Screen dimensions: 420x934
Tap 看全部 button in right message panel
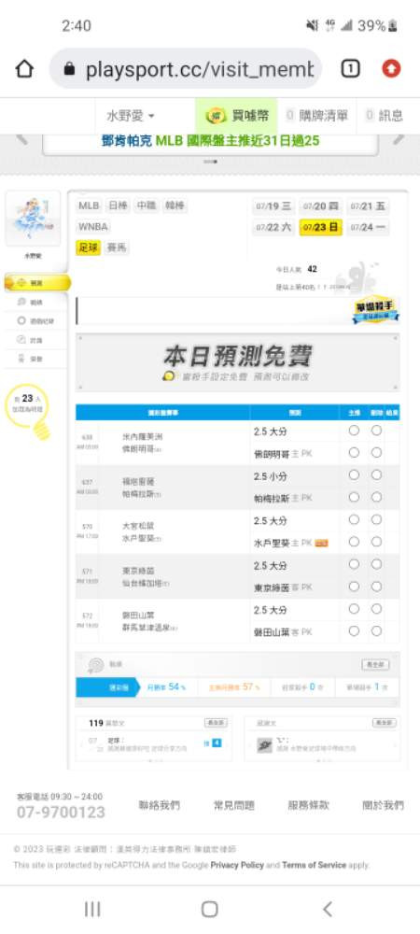[x=384, y=723]
